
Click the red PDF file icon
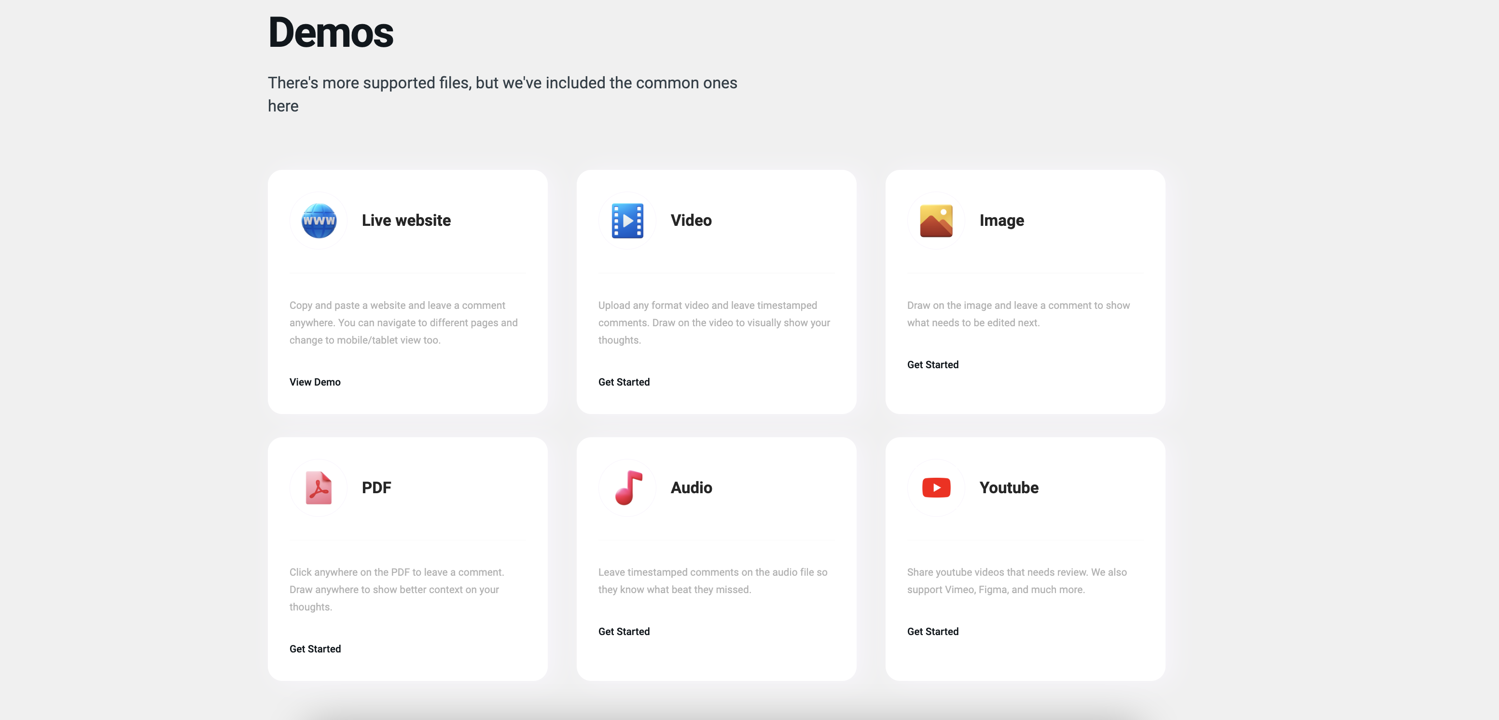[x=319, y=487]
